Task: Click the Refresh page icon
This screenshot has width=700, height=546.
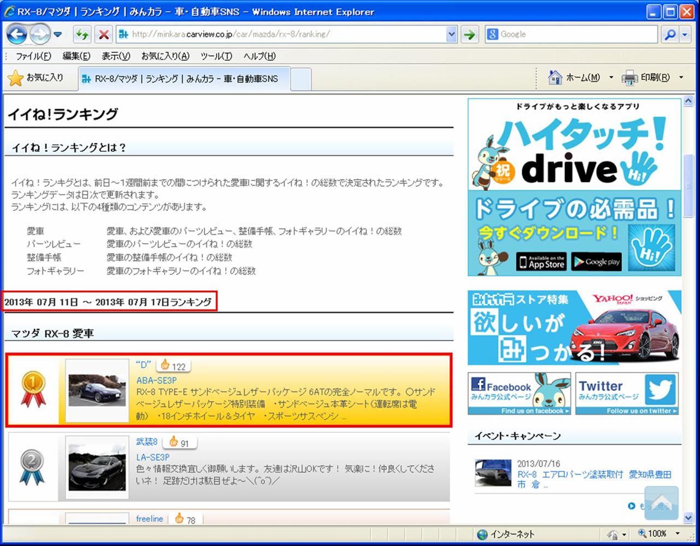Action: coord(82,34)
